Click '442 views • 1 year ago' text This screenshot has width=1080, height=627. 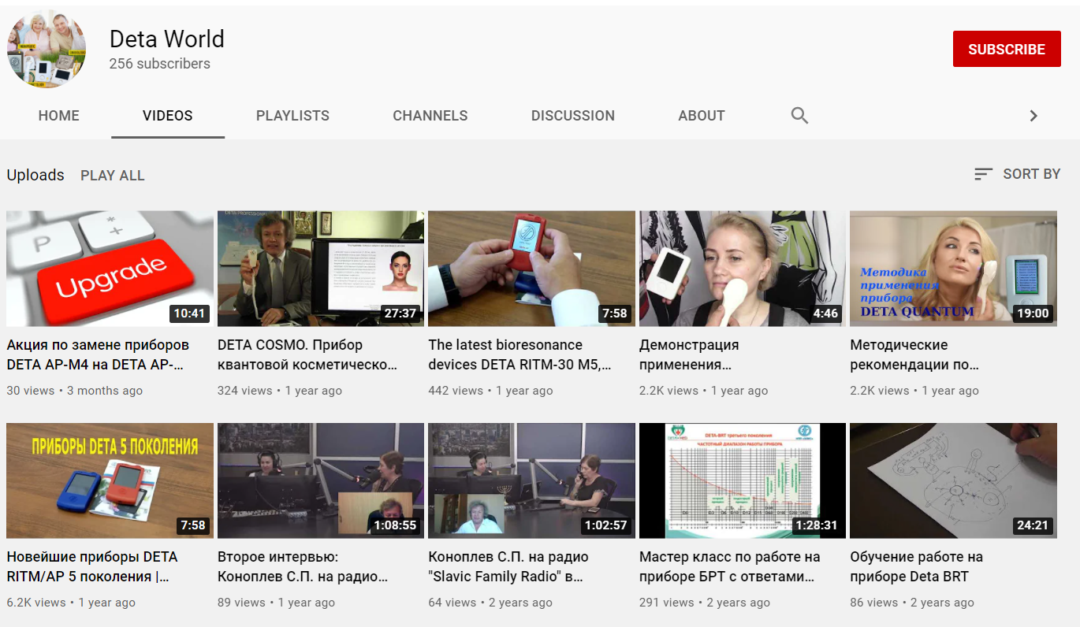click(x=491, y=391)
